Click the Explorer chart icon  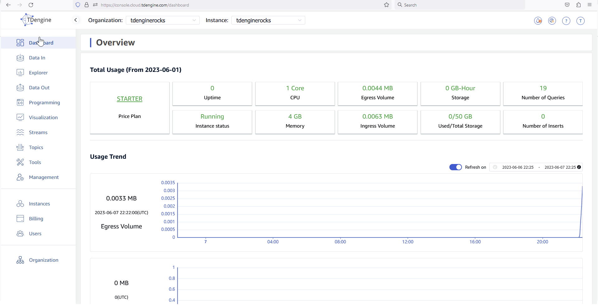coord(20,73)
